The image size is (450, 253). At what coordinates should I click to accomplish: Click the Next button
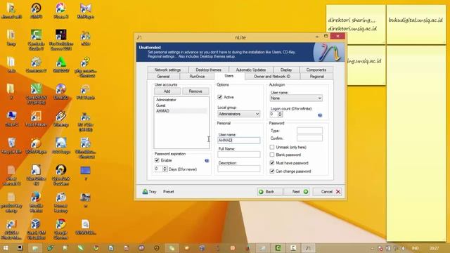297,192
